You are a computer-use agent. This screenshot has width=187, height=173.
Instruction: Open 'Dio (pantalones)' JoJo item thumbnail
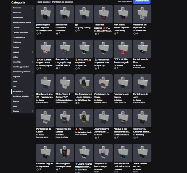84,83
